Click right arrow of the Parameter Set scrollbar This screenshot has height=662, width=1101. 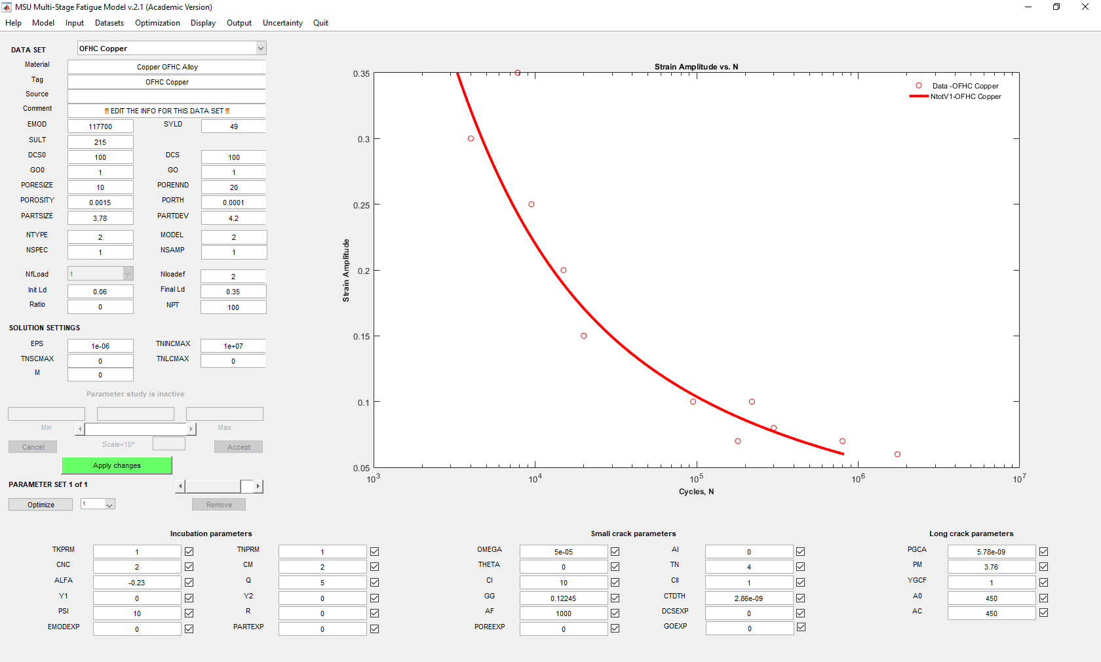(258, 486)
